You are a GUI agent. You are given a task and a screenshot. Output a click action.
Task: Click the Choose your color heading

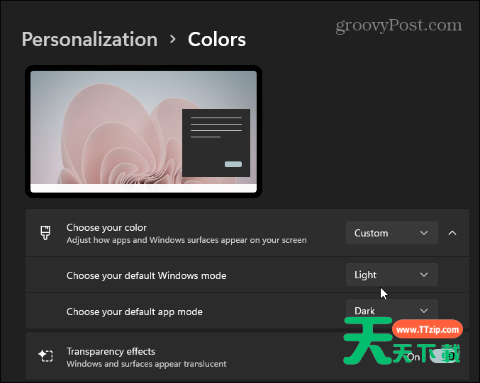(106, 227)
